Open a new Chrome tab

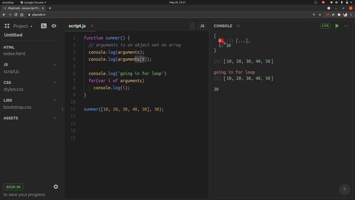pyautogui.click(x=50, y=8)
